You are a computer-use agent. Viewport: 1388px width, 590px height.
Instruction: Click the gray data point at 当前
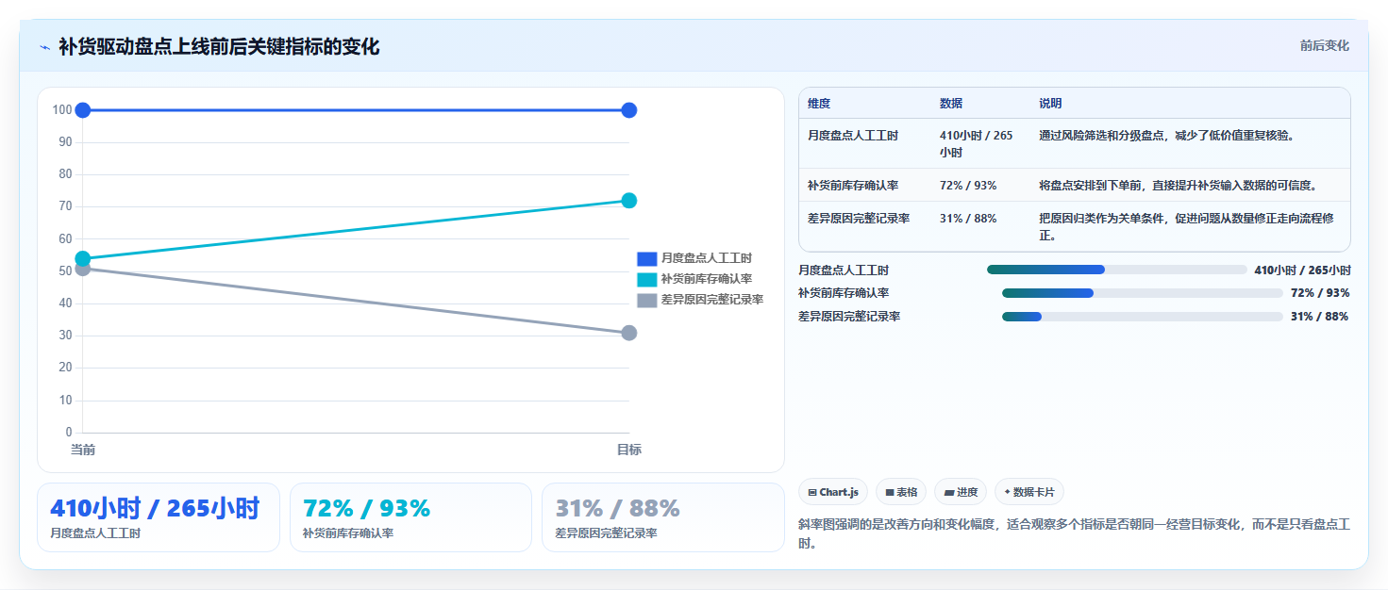click(x=82, y=269)
